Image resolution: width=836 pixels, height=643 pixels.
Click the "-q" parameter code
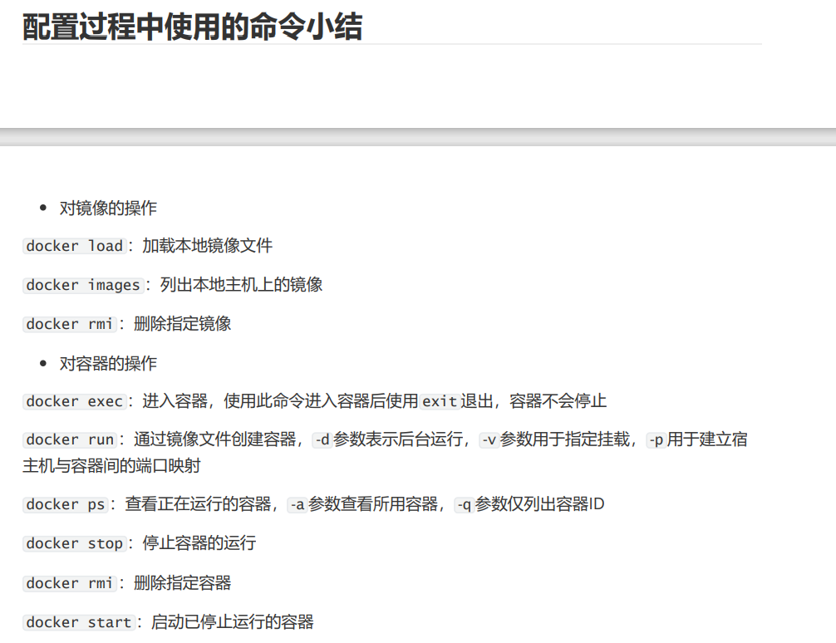click(464, 504)
